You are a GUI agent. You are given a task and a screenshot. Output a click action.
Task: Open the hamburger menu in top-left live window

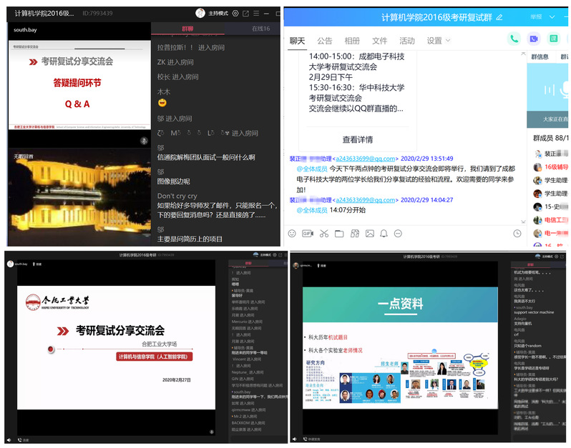[258, 13]
